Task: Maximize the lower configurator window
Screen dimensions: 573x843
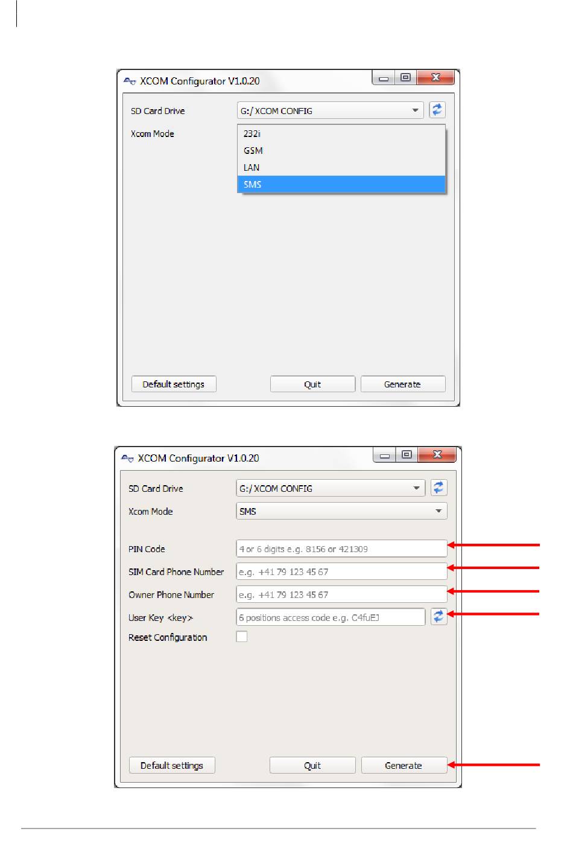Action: tap(407, 455)
